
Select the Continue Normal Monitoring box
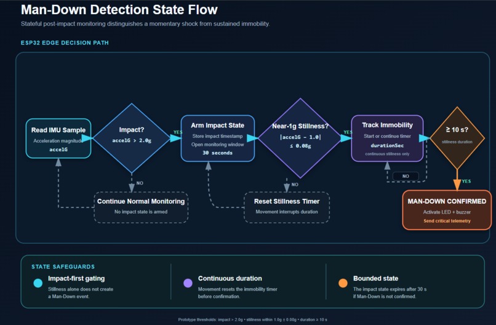point(141,207)
